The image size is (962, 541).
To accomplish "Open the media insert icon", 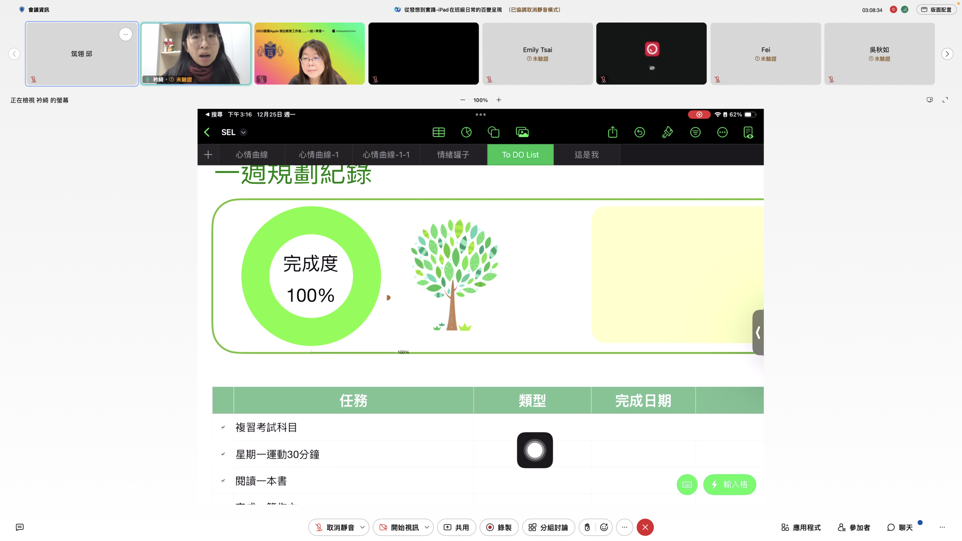I will pyautogui.click(x=522, y=132).
